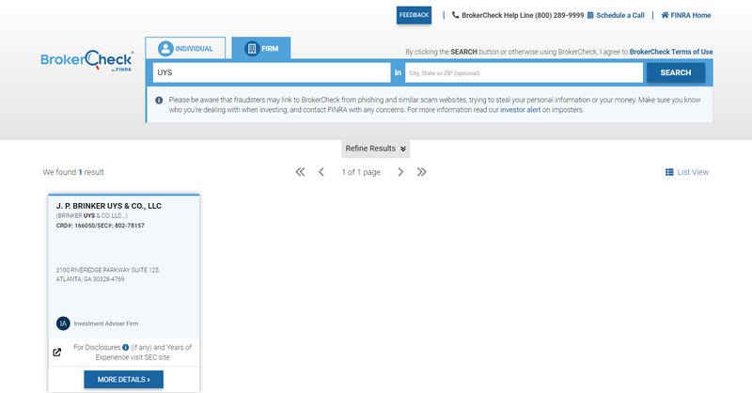Click the Investment Adviser Firm label
752x393 pixels.
pos(106,324)
